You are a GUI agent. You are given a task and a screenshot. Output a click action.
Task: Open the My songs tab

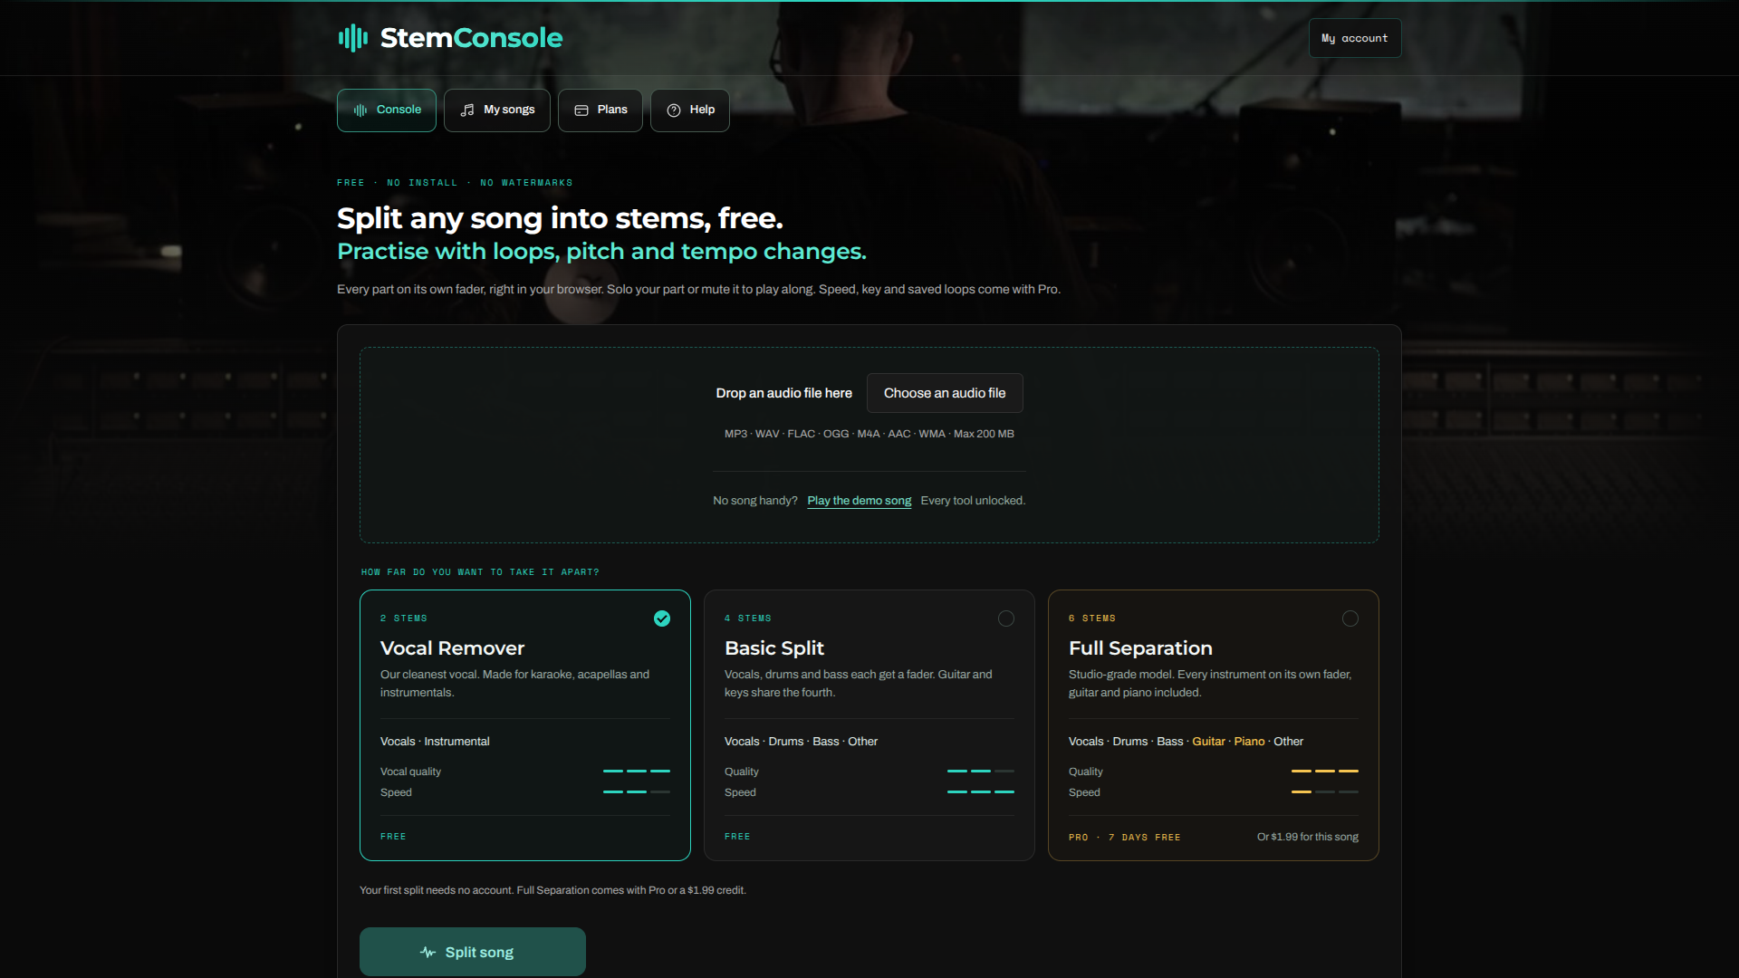tap(497, 110)
